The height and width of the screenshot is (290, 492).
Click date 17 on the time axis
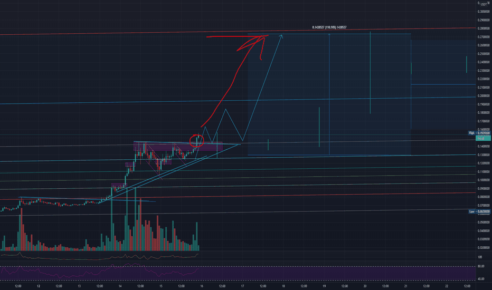pos(242,286)
